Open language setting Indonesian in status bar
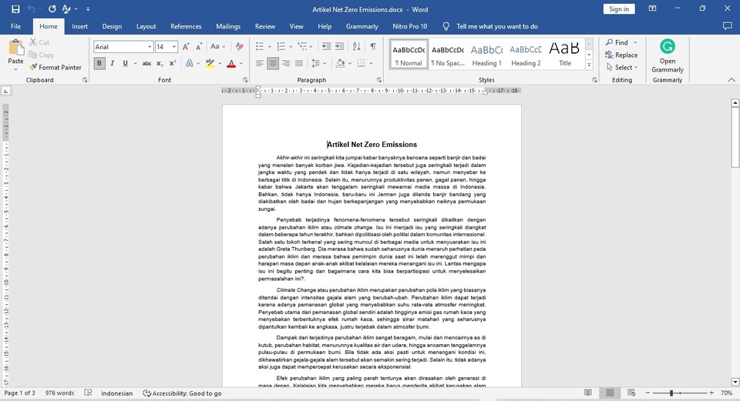Screen dimensions: 740x401 pos(116,393)
